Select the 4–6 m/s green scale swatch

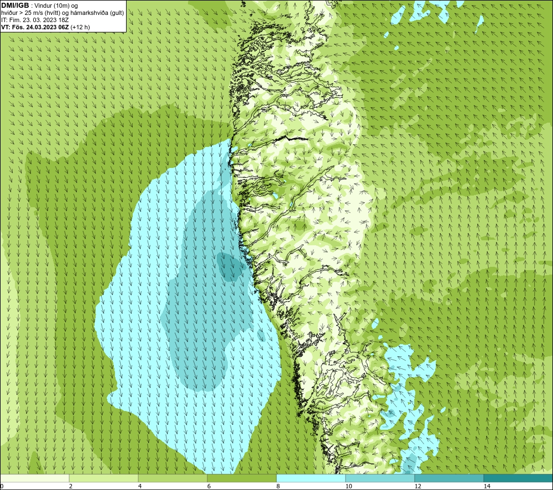[173, 478]
